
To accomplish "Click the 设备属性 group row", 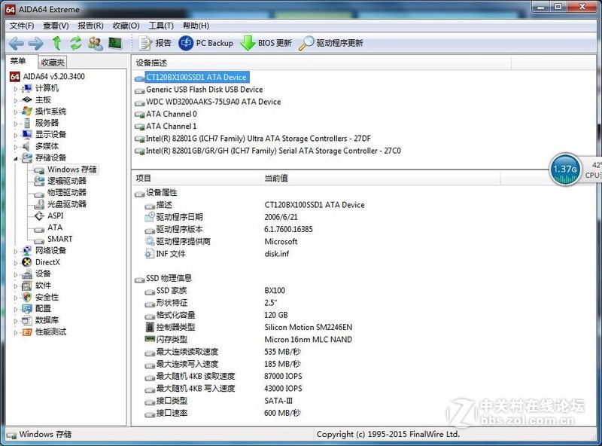I will 157,193.
